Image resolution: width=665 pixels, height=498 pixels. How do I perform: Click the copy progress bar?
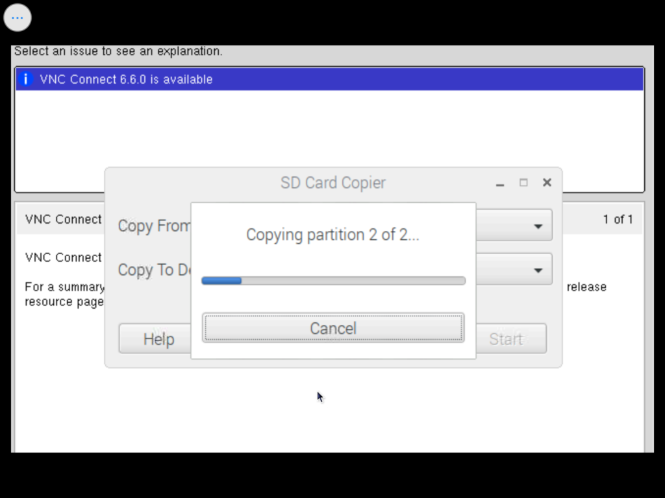pos(332,281)
